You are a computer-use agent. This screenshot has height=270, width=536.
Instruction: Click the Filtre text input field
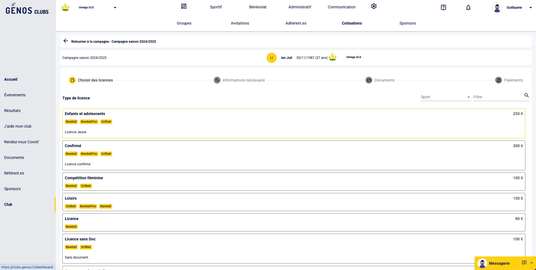click(x=497, y=97)
